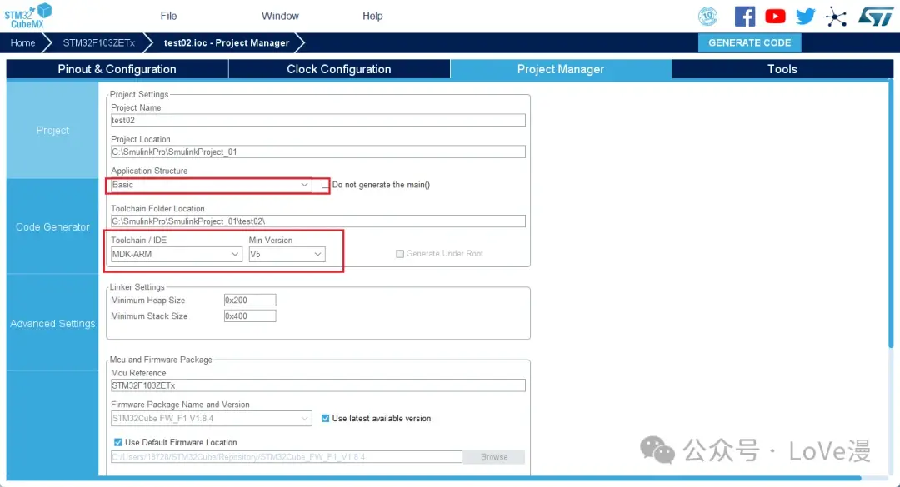Click the Minimum Stack Size field

[x=250, y=316]
